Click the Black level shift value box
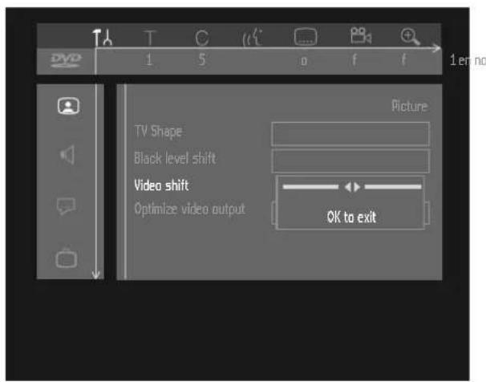This screenshot has height=382, width=486. pyautogui.click(x=350, y=161)
